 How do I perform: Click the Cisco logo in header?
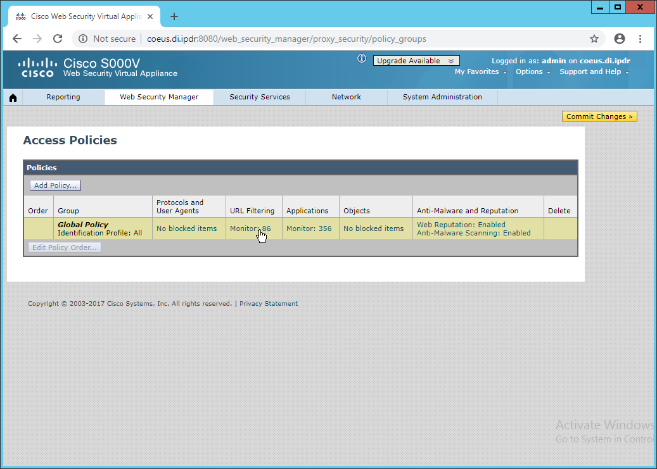(37, 68)
